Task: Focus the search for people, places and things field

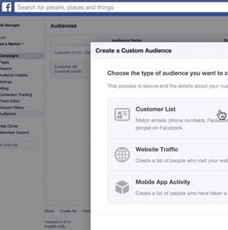Action: point(121,7)
